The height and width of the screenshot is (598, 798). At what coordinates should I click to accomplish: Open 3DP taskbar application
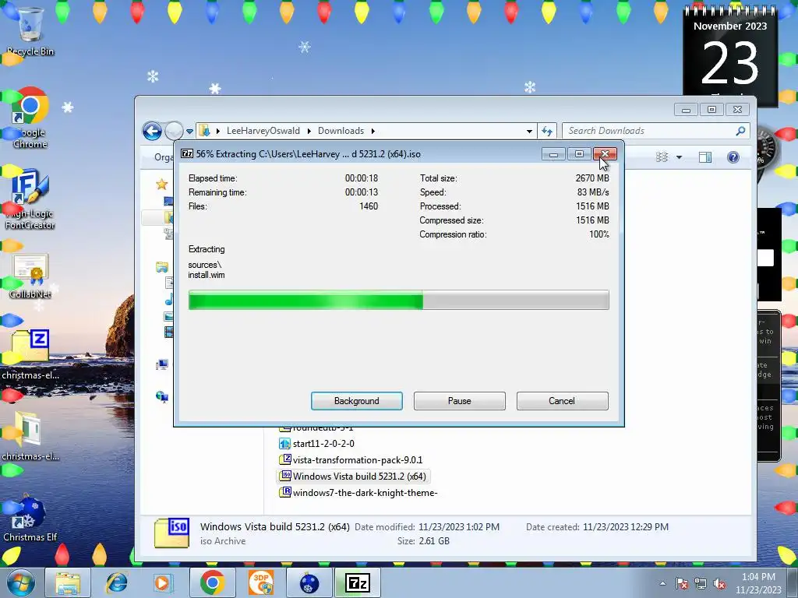[260, 582]
